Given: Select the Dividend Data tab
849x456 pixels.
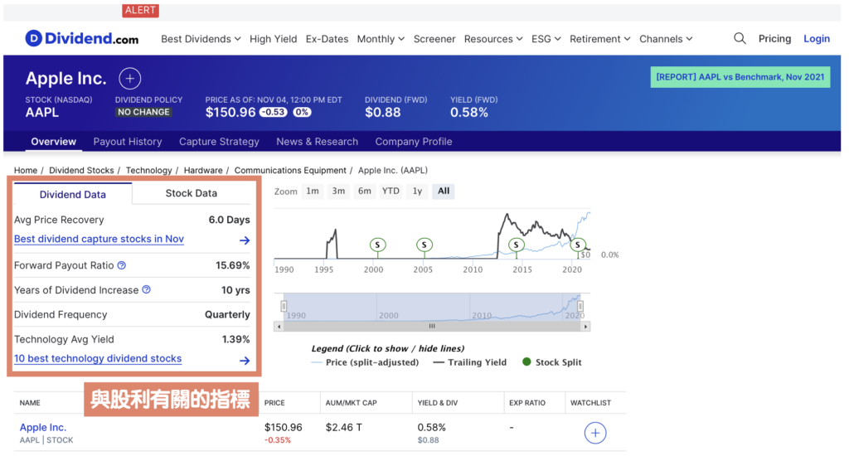Looking at the screenshot, I should [73, 194].
